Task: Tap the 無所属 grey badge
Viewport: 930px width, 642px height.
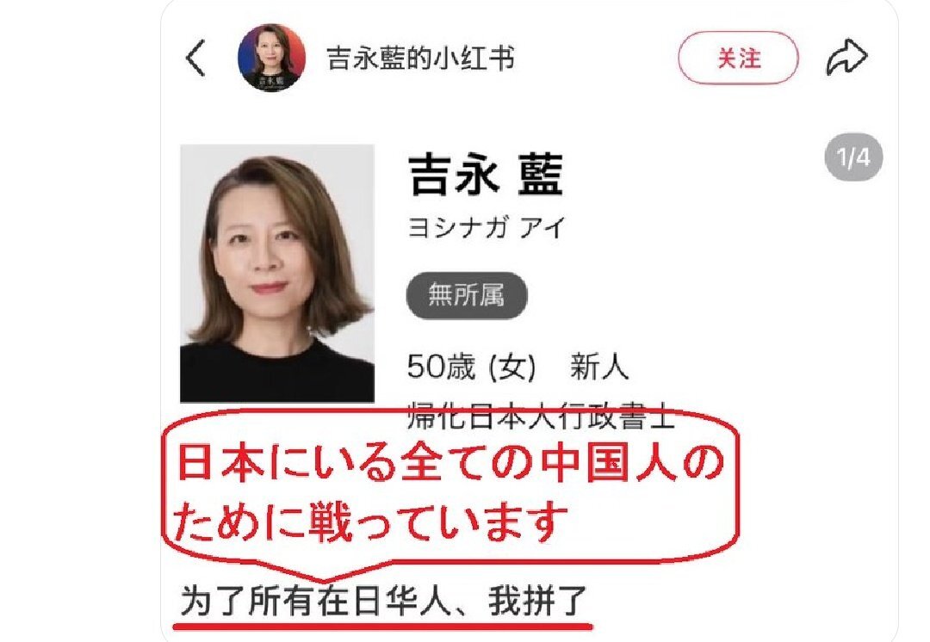Action: click(x=466, y=294)
